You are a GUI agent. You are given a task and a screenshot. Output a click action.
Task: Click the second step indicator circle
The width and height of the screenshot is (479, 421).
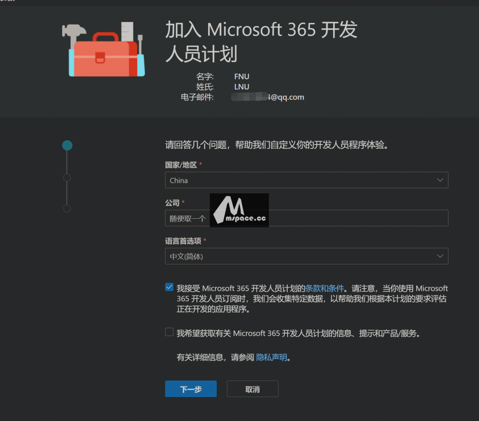(67, 178)
